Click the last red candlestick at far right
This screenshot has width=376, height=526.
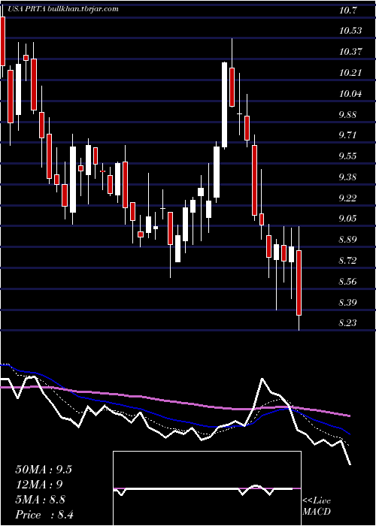click(299, 283)
